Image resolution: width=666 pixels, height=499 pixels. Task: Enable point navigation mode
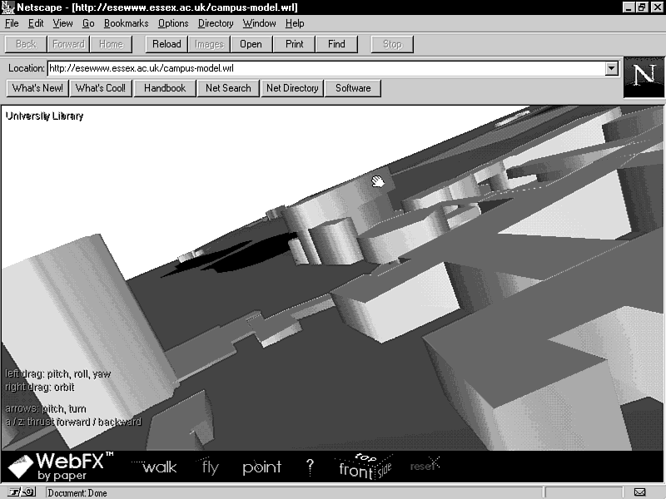click(x=261, y=467)
